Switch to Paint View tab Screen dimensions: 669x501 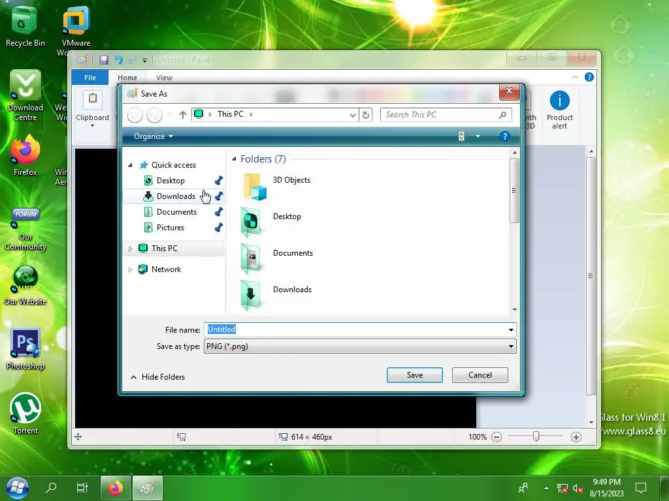pyautogui.click(x=164, y=78)
